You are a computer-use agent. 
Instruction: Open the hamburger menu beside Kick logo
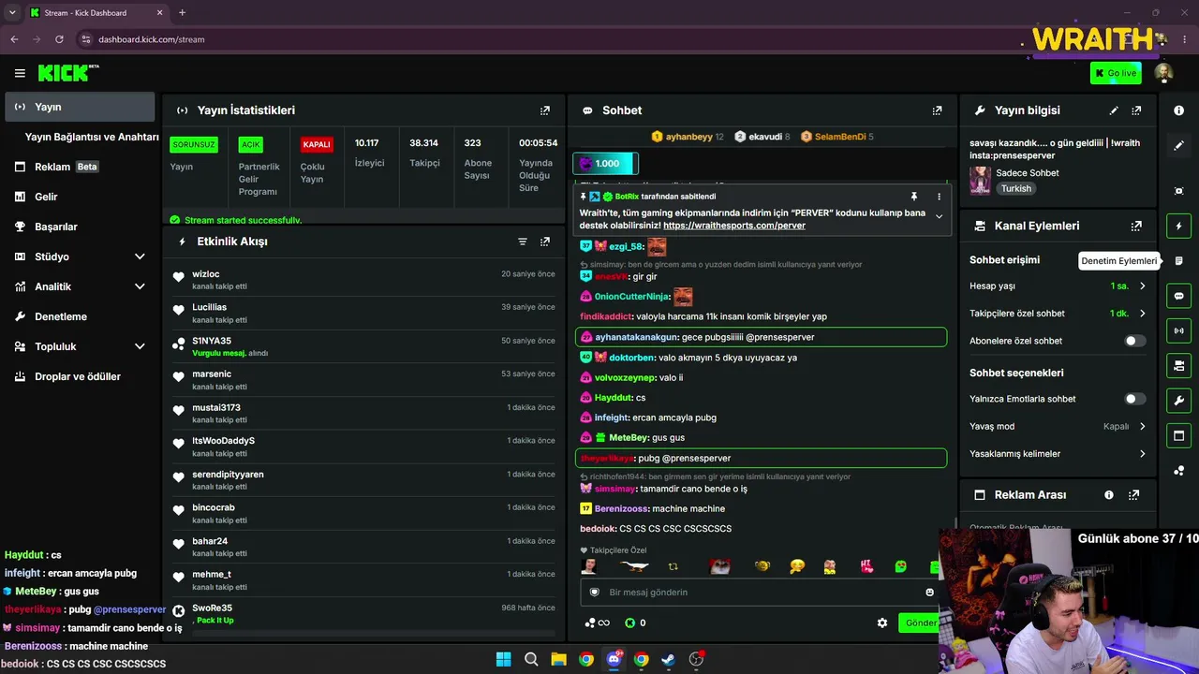[x=20, y=73]
